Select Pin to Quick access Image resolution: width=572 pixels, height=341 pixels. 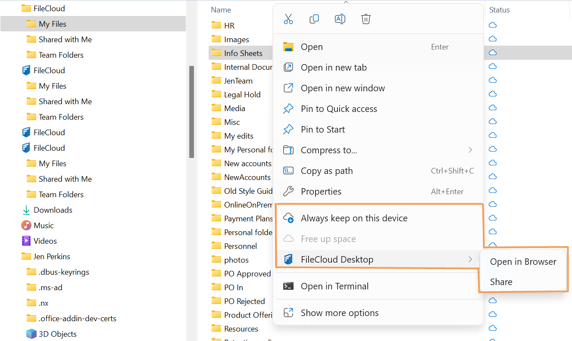click(x=339, y=109)
